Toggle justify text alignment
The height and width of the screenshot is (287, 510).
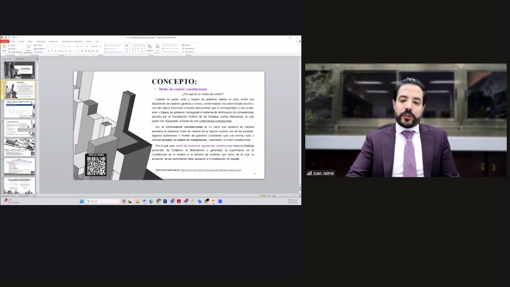[x=92, y=51]
